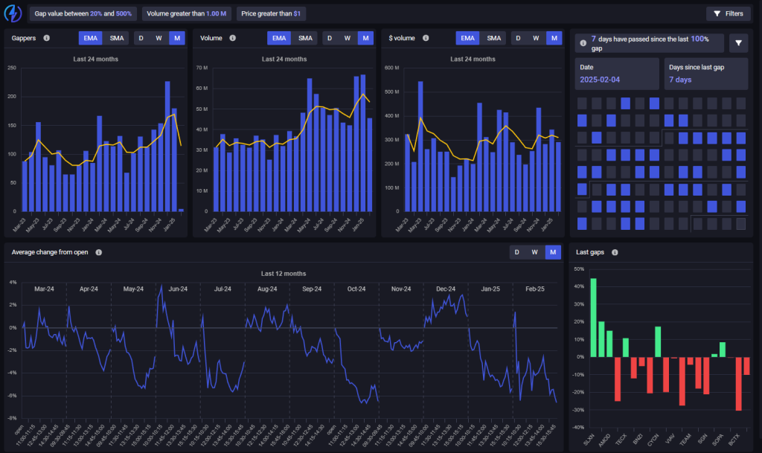Select SMA in the $ volume chart
Screen dimensions: 762x453
click(x=494, y=38)
